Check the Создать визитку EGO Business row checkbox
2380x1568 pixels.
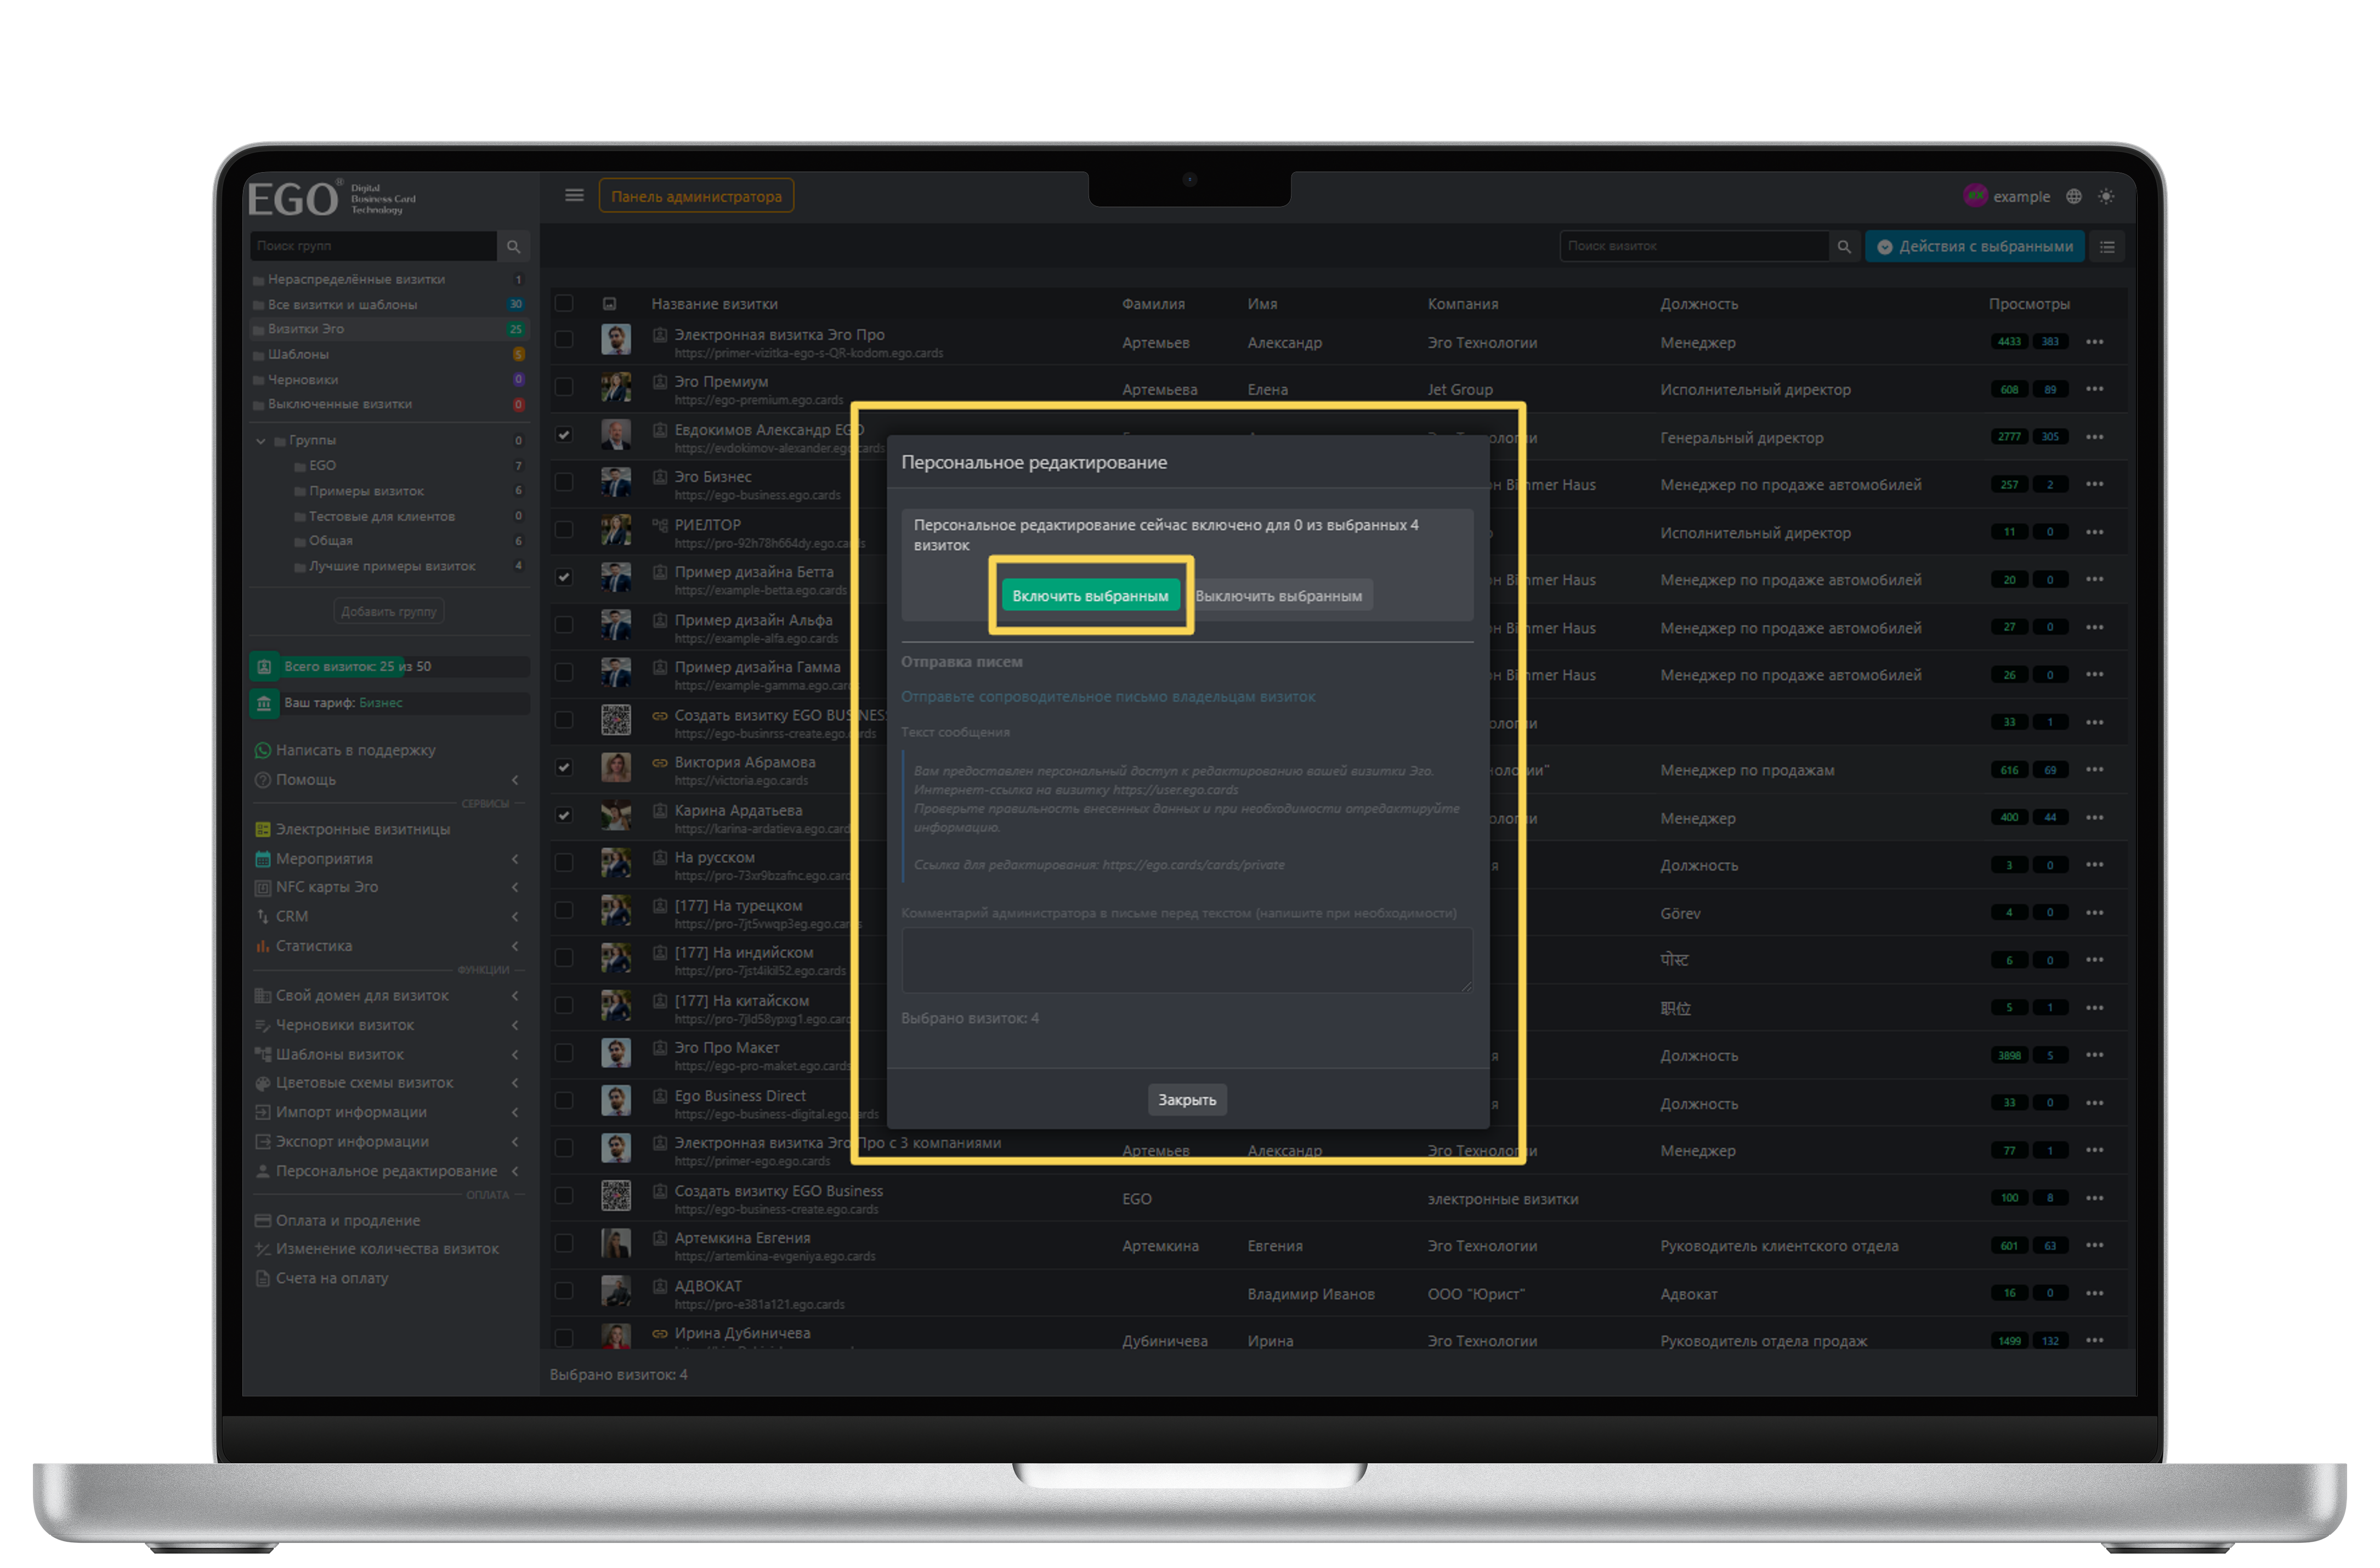click(564, 1195)
